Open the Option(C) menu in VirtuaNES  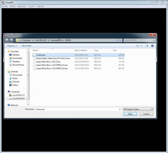coord(22,6)
